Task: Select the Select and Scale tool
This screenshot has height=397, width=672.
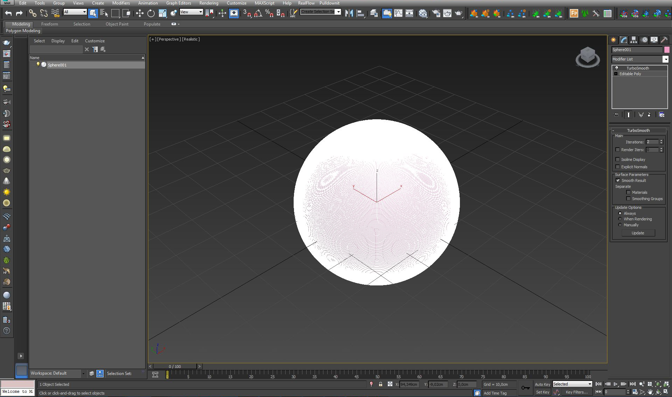Action: coord(162,13)
